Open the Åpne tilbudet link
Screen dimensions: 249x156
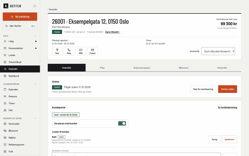pyautogui.click(x=113, y=32)
